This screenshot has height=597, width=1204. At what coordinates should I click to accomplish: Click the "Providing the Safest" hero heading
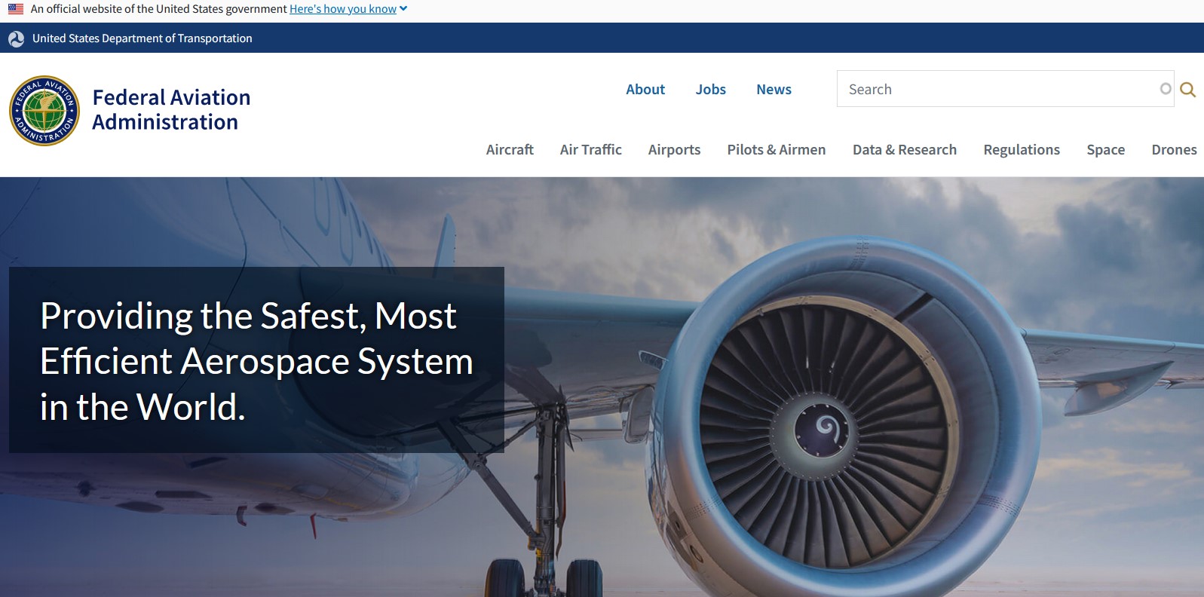point(256,361)
